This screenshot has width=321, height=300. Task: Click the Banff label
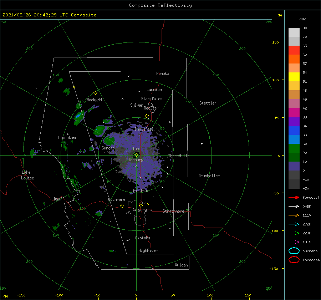click(x=59, y=199)
